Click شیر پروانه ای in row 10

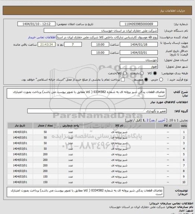coord(119,182)
